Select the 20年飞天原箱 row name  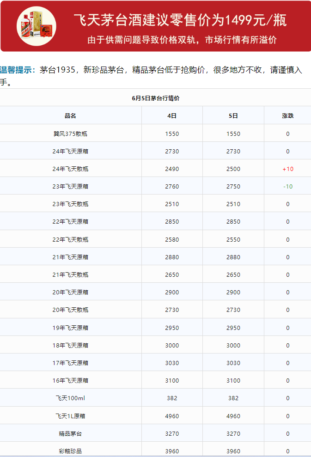click(70, 292)
